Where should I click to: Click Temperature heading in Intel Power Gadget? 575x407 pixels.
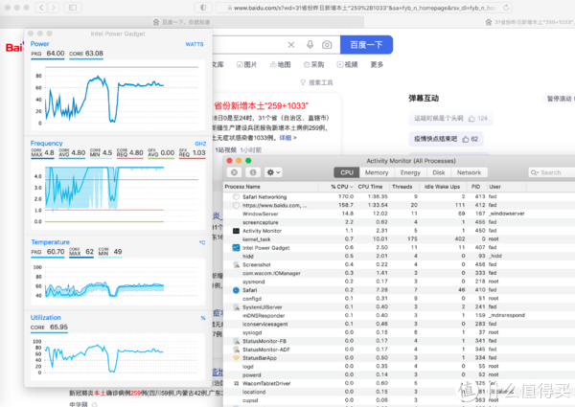pyautogui.click(x=50, y=242)
